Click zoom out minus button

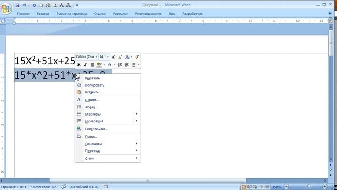(x=286, y=187)
